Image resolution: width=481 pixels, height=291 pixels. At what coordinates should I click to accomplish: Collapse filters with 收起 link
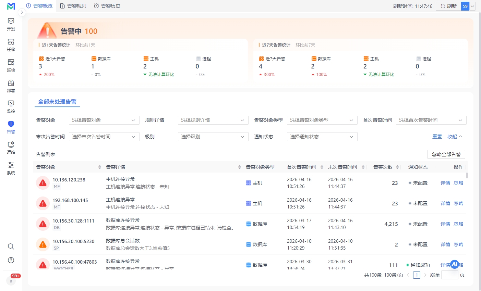point(455,137)
